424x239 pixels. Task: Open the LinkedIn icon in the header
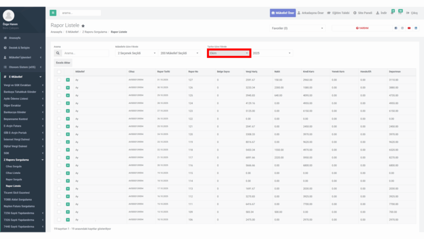click(416, 28)
